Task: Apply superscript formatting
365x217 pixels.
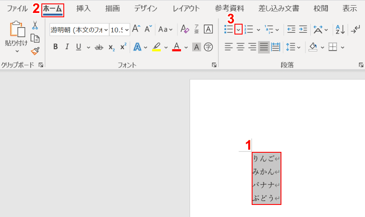Action: [x=123, y=47]
